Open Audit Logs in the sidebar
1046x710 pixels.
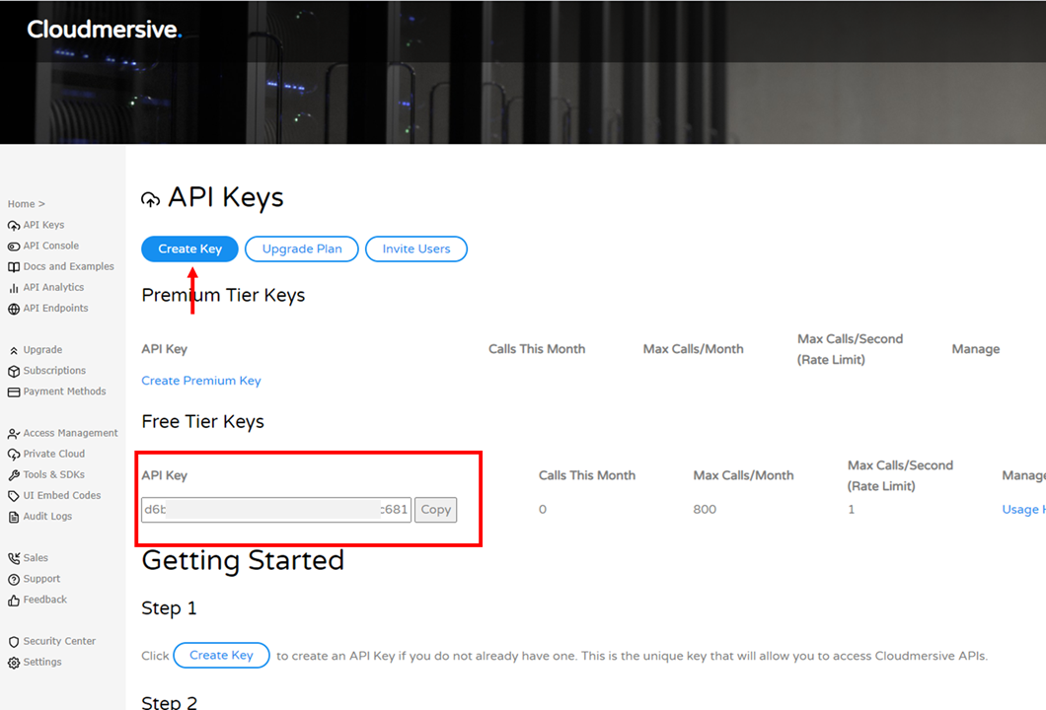click(x=47, y=516)
